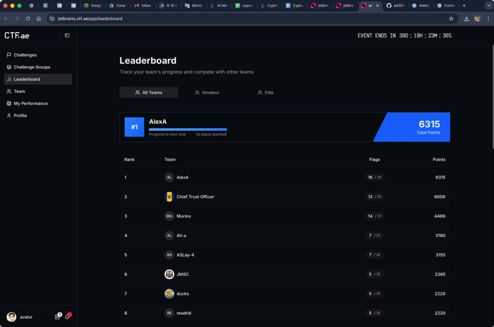The height and width of the screenshot is (327, 494).
Task: Click the 4460 points value
Action: (x=439, y=216)
